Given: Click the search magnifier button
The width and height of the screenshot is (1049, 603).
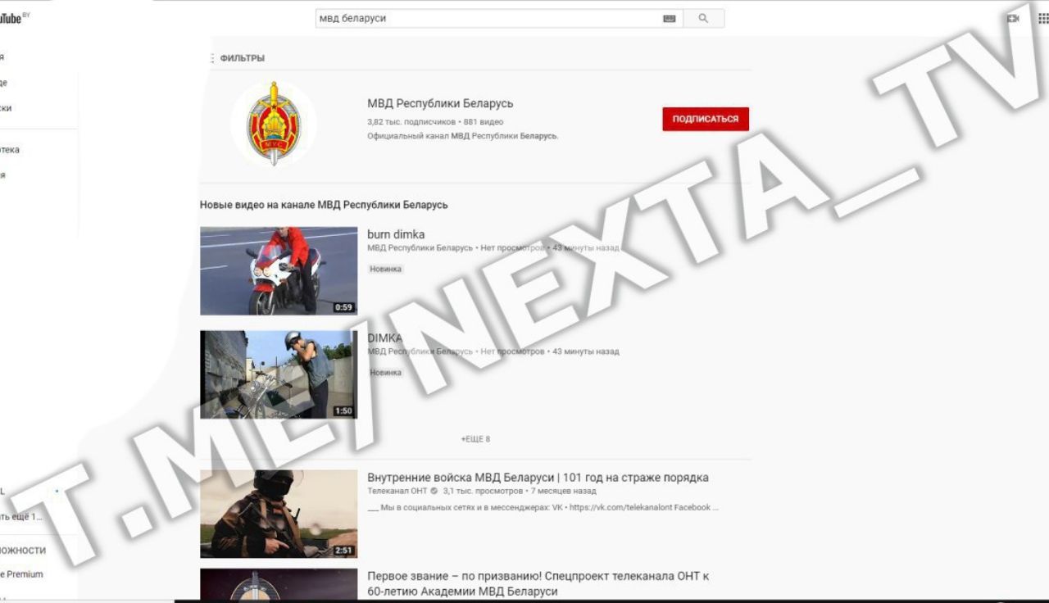Looking at the screenshot, I should (x=703, y=18).
